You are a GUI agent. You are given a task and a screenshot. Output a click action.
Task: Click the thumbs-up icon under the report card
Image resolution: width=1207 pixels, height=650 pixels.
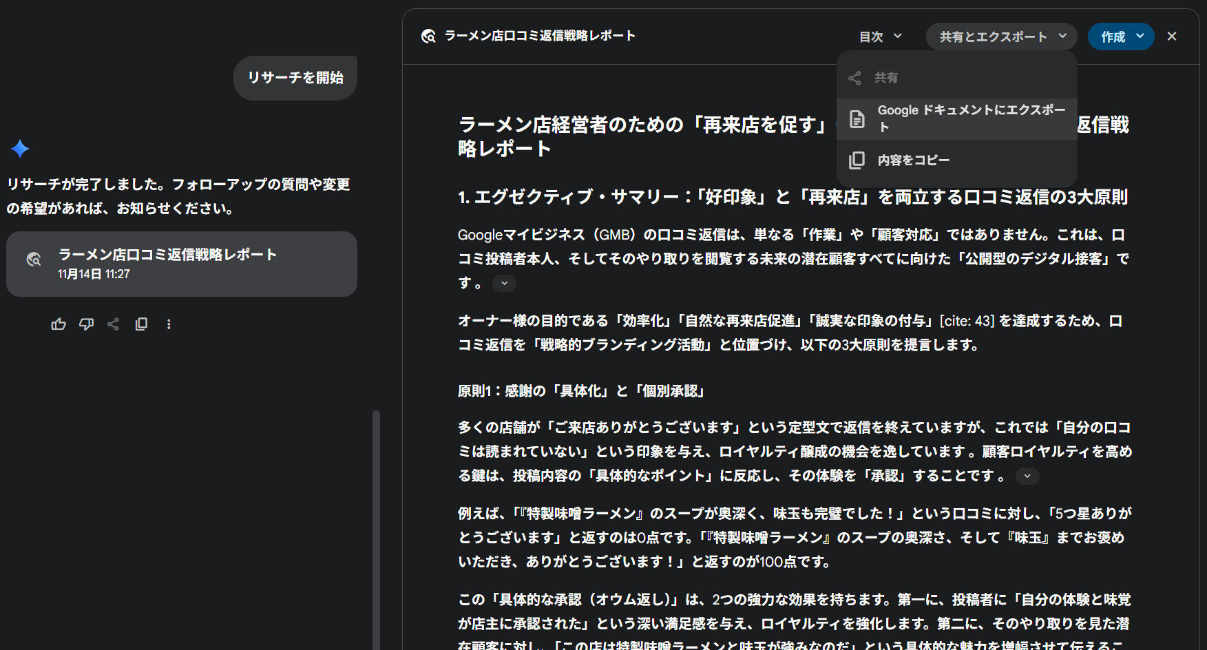59,324
